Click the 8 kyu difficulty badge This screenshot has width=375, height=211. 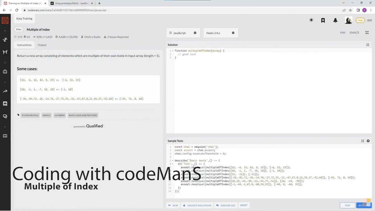[x=19, y=29]
